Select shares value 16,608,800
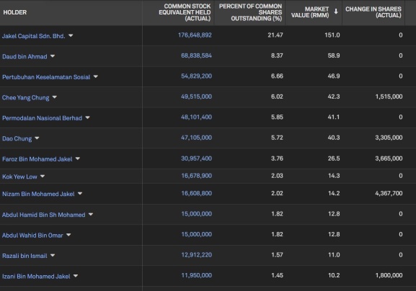 point(196,193)
